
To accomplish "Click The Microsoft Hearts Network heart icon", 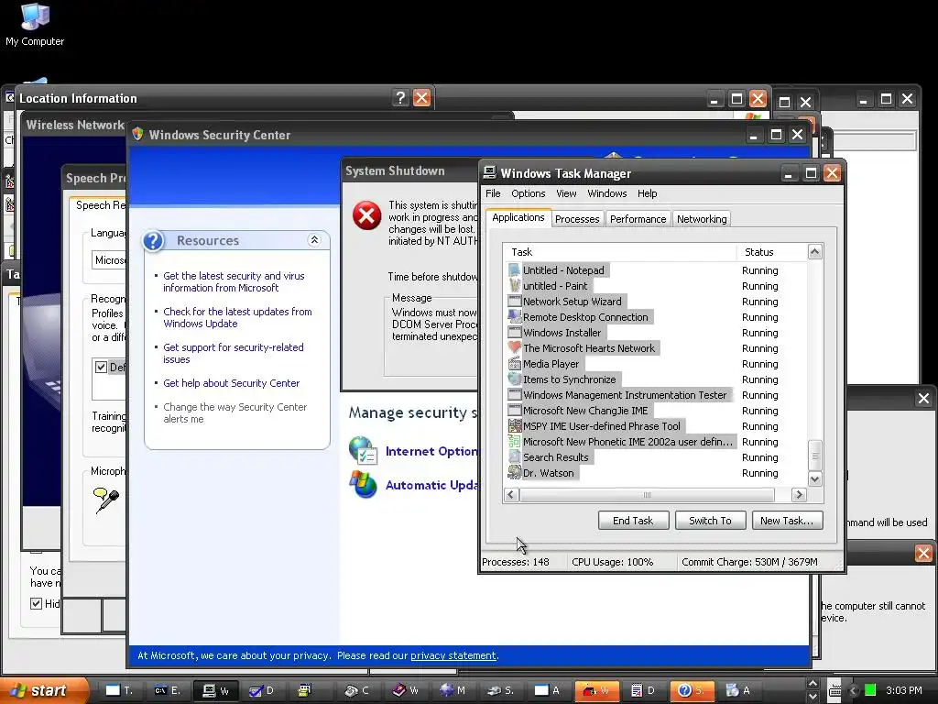I will tap(514, 347).
